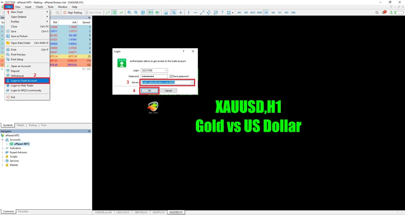Select the Fibonacci retracement tool icon
The image size is (405, 215).
click(x=216, y=12)
